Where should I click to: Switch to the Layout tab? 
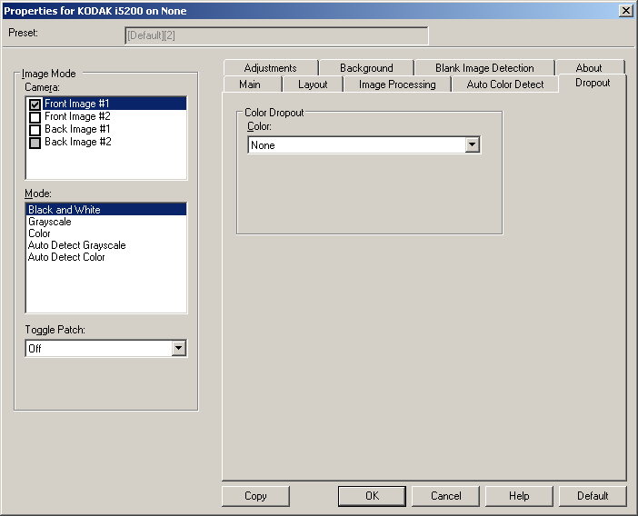(x=313, y=84)
